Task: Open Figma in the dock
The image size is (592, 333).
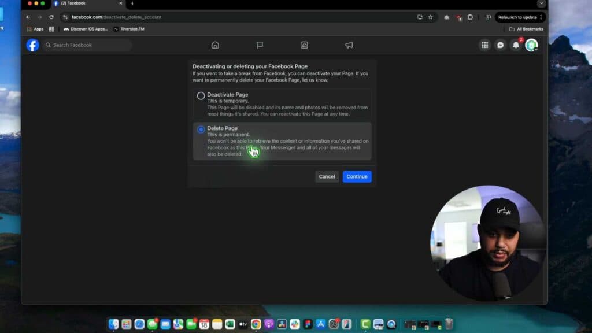Action: [x=308, y=324]
